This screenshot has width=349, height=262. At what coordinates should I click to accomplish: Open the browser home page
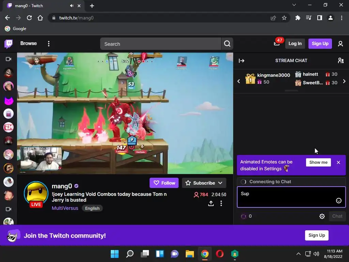coord(40,18)
